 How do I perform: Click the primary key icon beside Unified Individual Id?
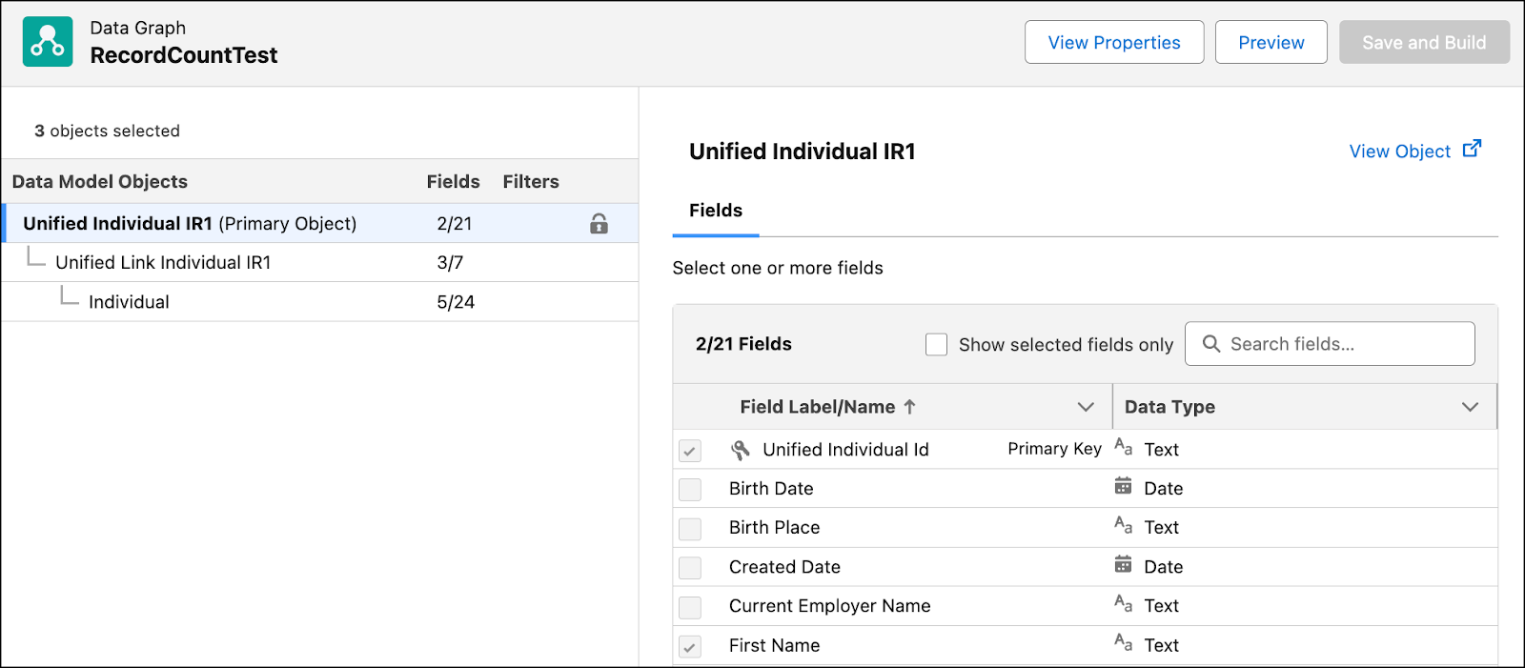tap(740, 450)
